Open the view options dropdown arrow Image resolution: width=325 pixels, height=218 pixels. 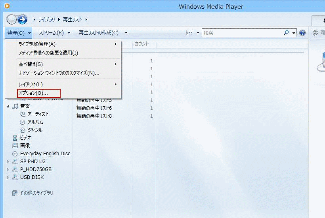point(198,33)
